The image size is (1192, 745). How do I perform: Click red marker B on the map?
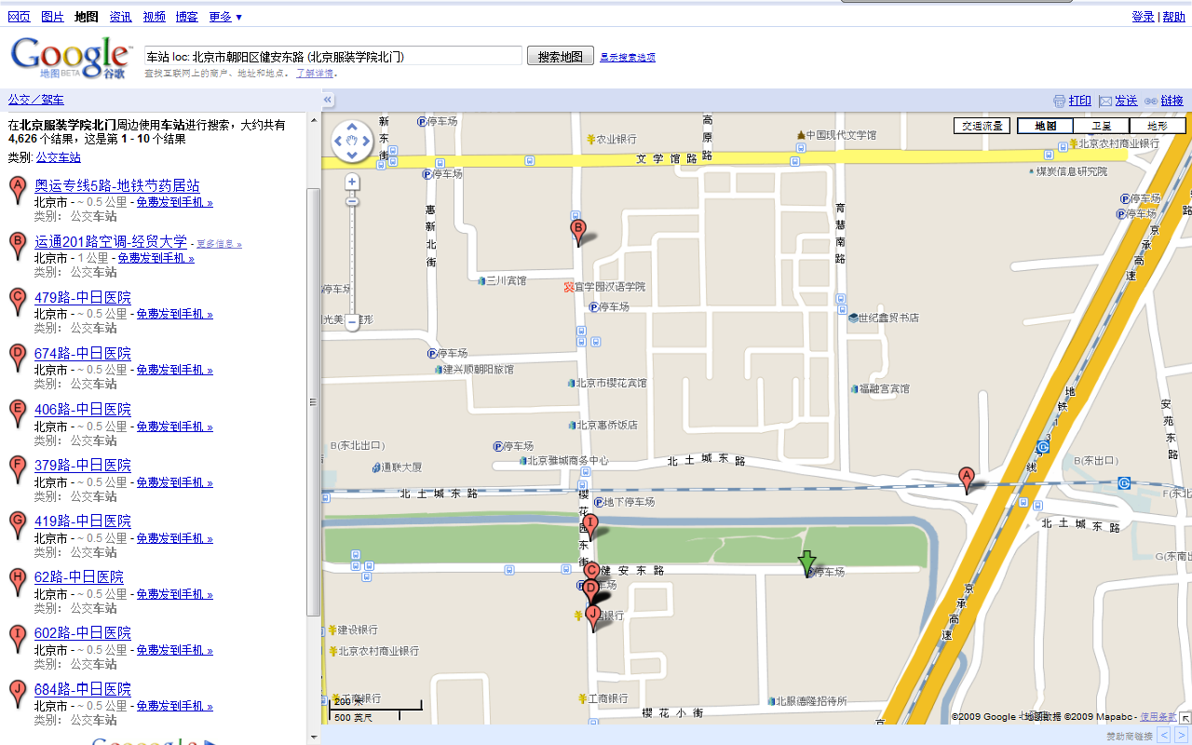577,229
